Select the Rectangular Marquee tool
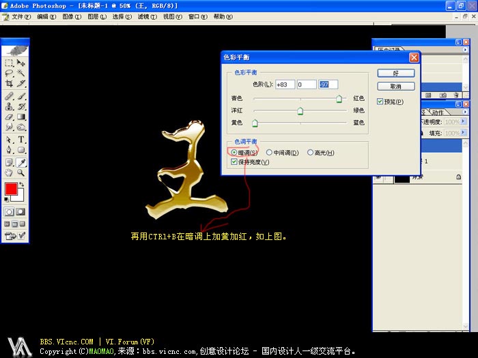478x358 pixels. coord(10,63)
